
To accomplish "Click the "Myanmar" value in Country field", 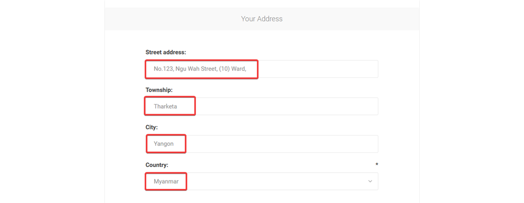I will (166, 182).
